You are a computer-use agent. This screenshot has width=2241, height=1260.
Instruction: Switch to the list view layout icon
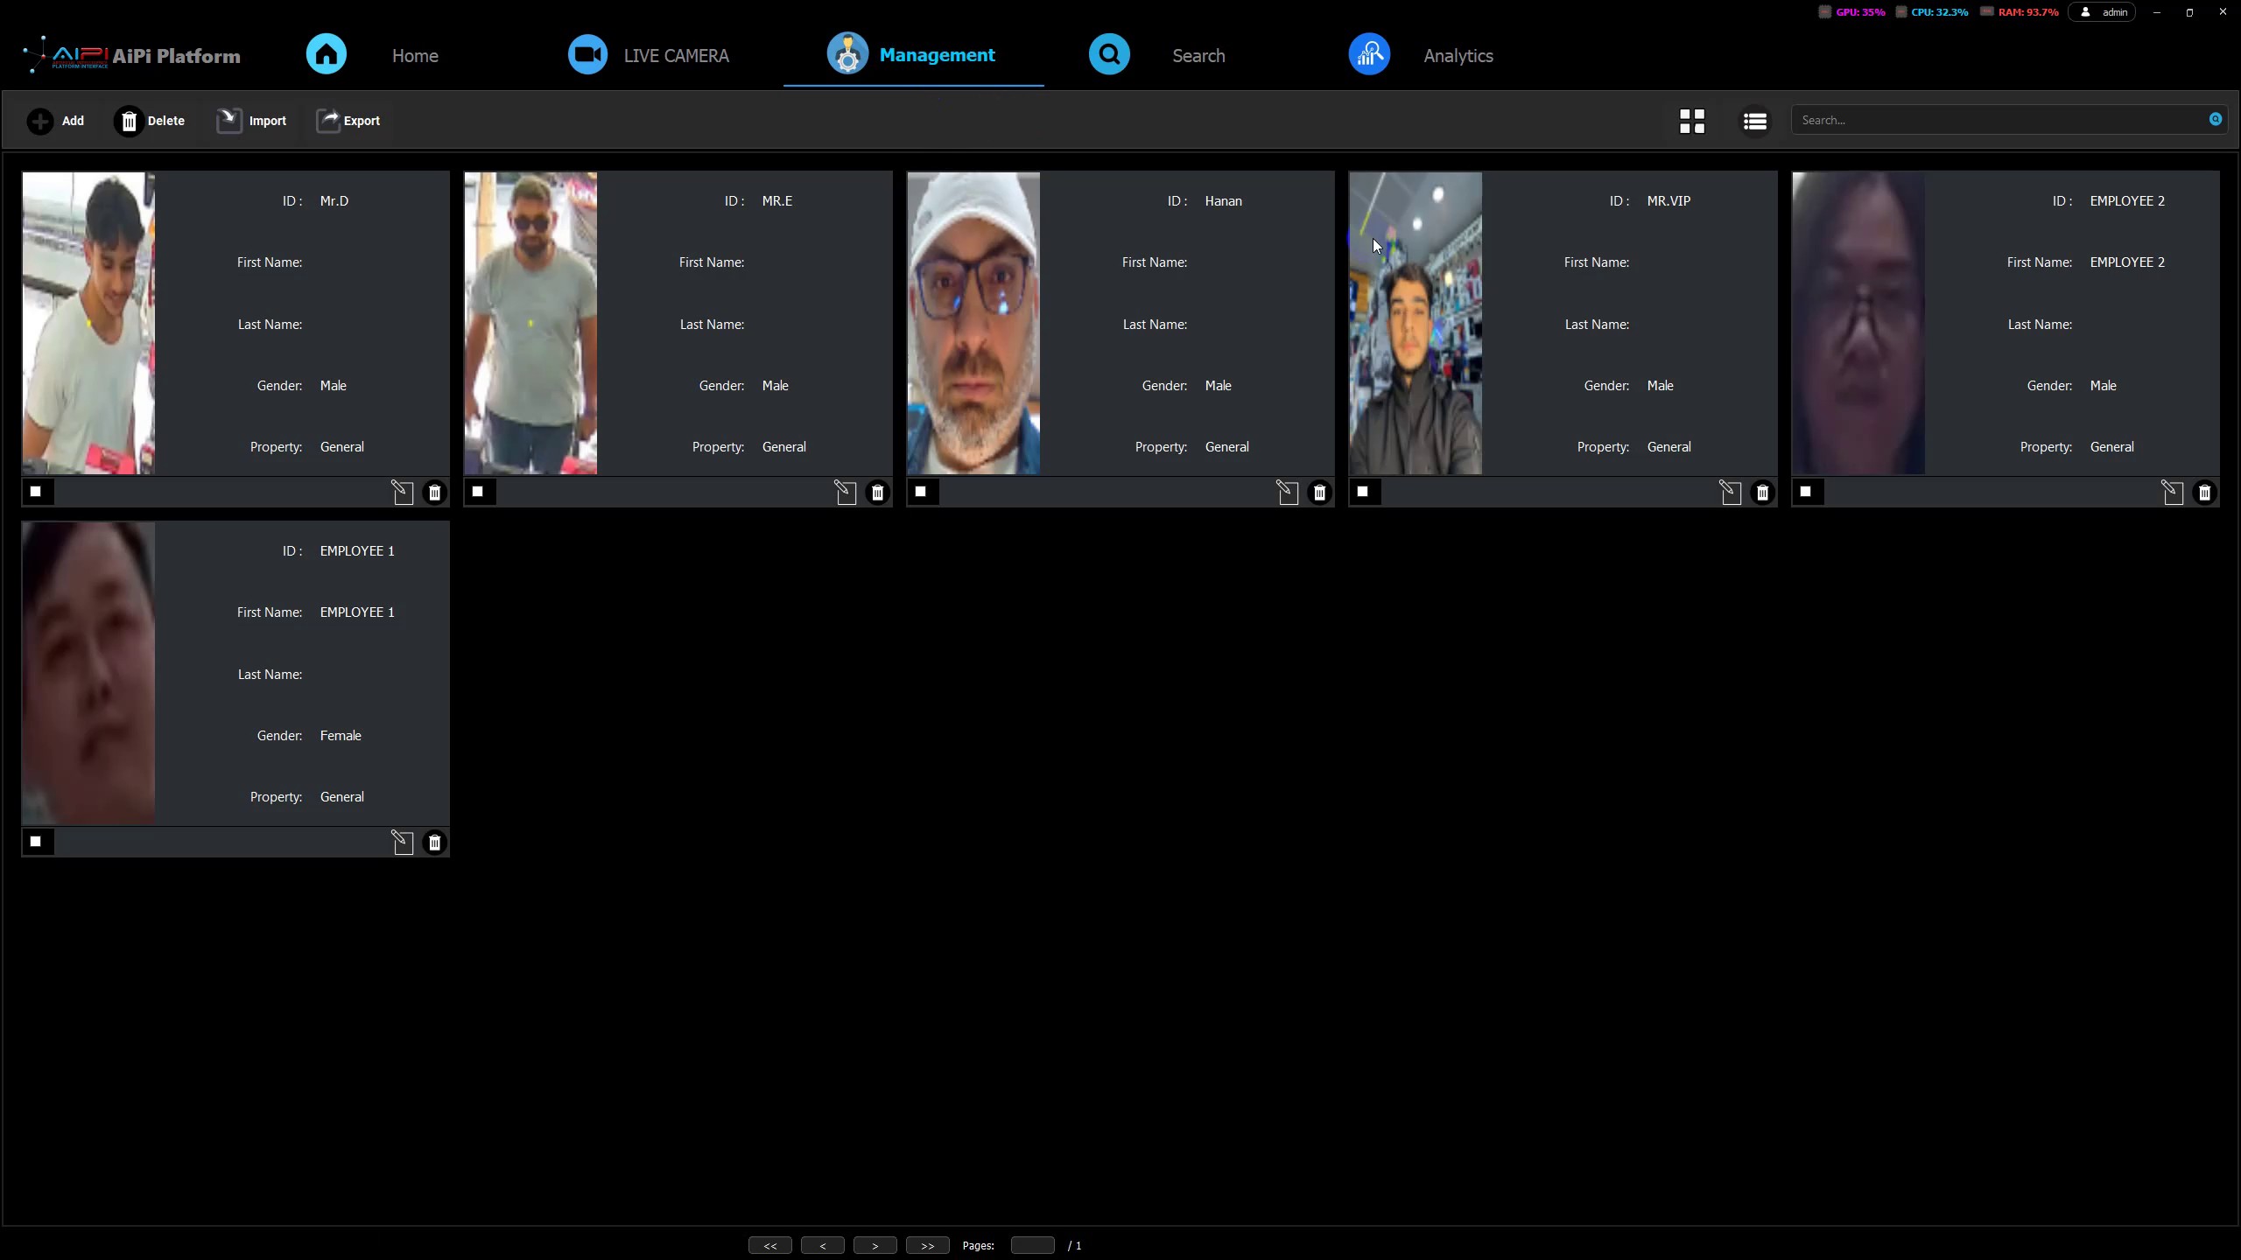tap(1754, 121)
